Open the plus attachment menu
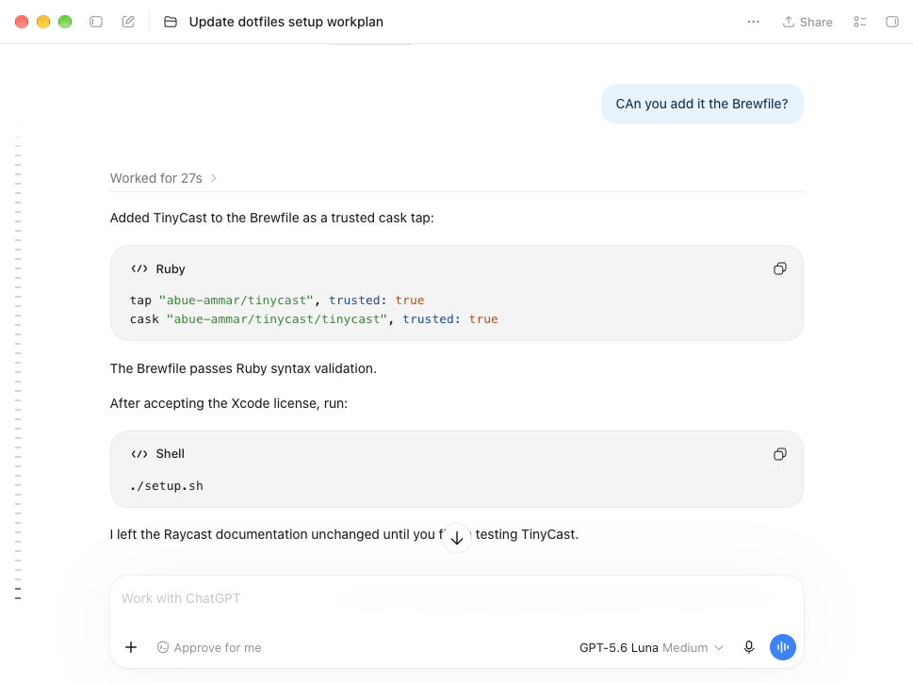The height and width of the screenshot is (683, 913). point(131,647)
